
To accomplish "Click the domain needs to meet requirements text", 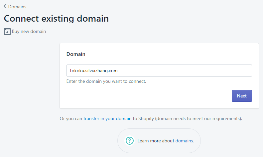I will click(198, 119).
